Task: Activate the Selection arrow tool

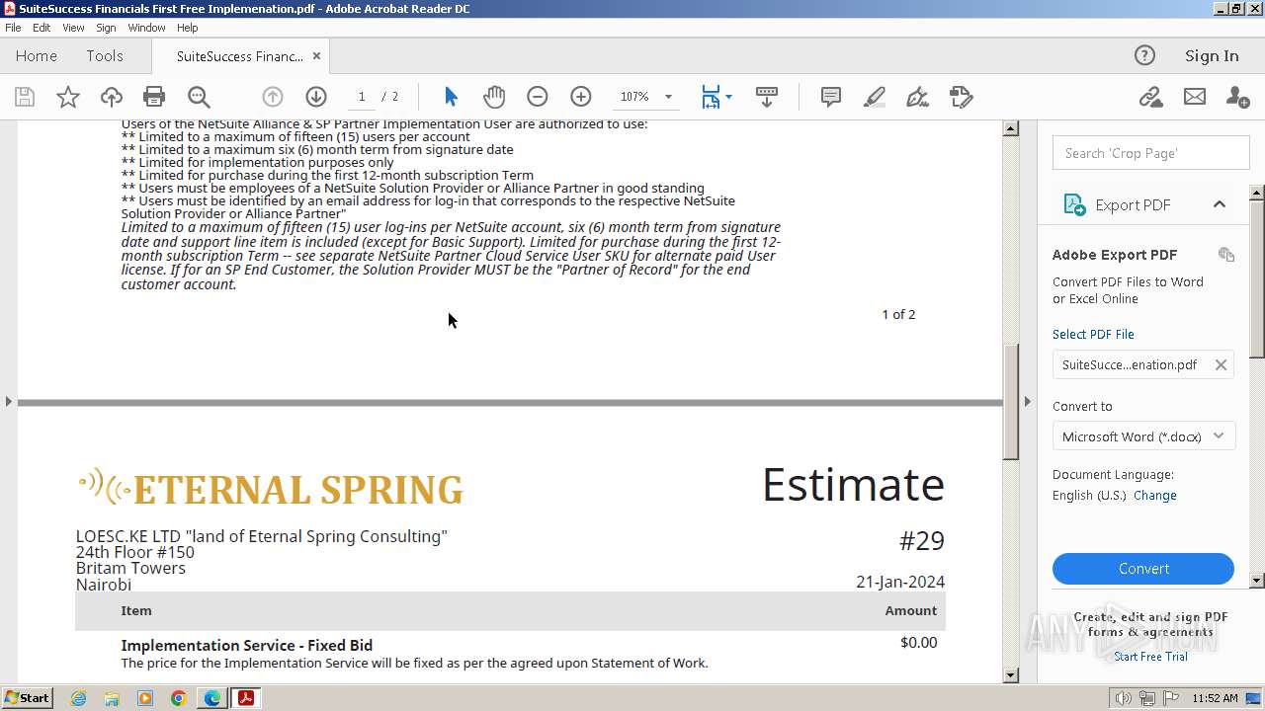Action: pyautogui.click(x=451, y=97)
